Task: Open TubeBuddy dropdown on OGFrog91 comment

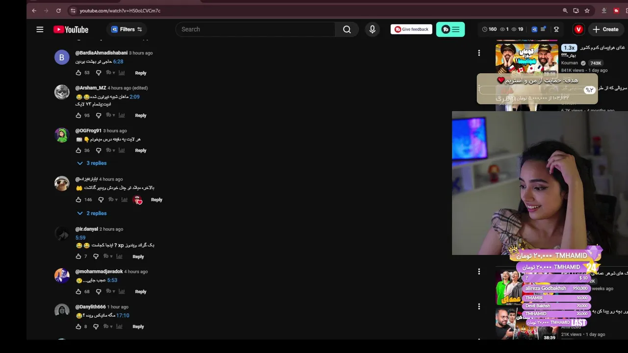Action: pos(110,151)
